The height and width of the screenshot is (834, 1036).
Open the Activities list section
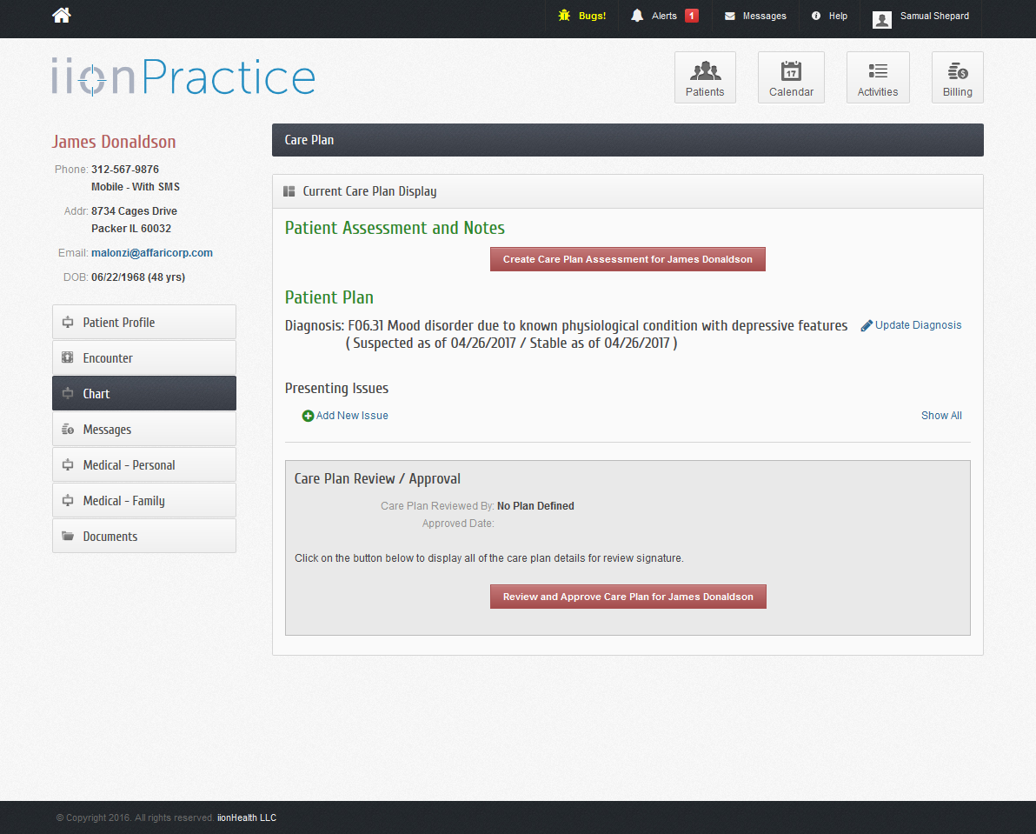pyautogui.click(x=878, y=77)
